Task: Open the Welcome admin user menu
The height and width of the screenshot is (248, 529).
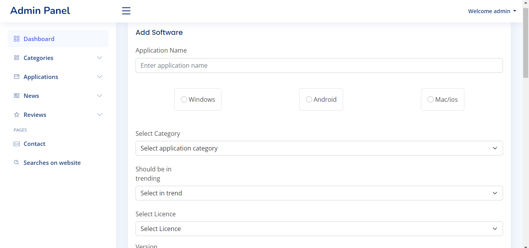Action: 492,11
